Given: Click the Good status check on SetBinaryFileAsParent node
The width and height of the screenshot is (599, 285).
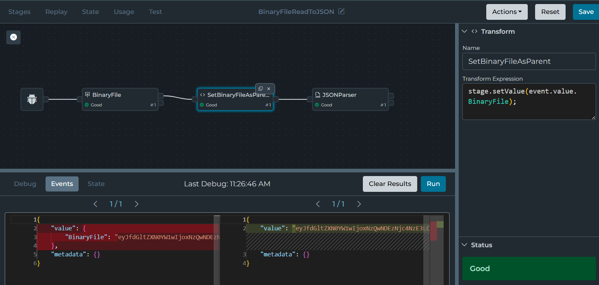Looking at the screenshot, I should (202, 105).
